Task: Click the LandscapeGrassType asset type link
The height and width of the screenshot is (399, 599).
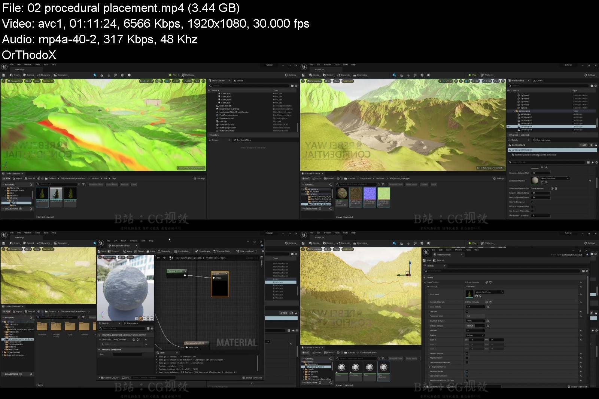Action: [572, 255]
